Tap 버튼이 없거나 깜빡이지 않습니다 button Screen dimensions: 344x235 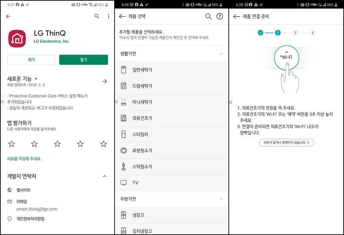click(287, 142)
